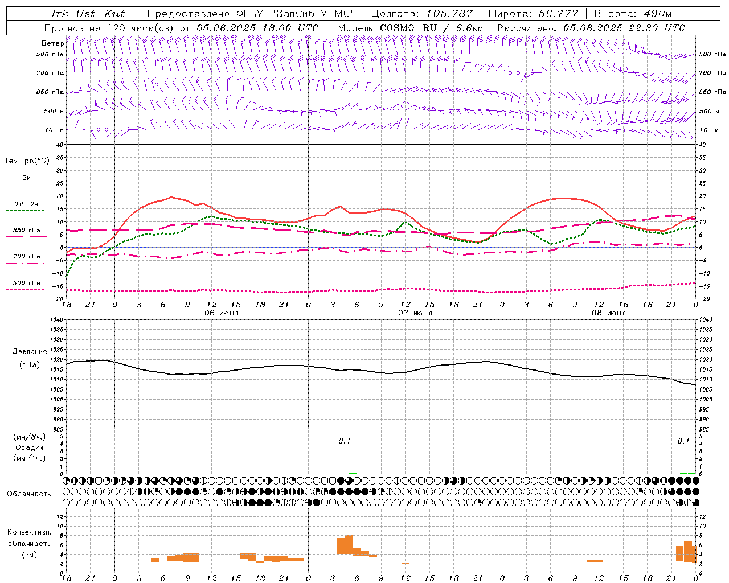
Task: Click the green precipitation bar on 07 июня
Action: (x=353, y=473)
